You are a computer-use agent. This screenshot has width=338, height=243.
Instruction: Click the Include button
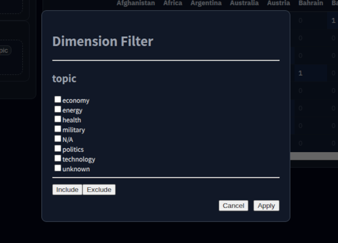(67, 189)
